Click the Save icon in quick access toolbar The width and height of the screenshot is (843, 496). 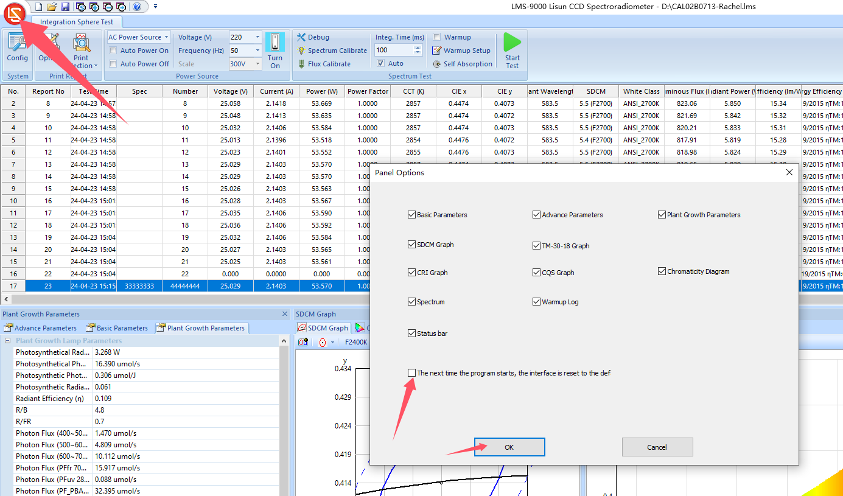[x=65, y=7]
